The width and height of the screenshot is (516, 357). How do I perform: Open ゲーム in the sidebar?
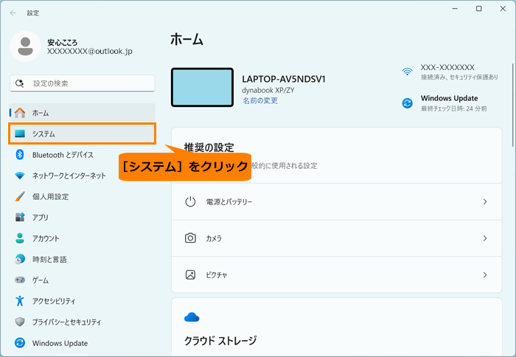(40, 280)
